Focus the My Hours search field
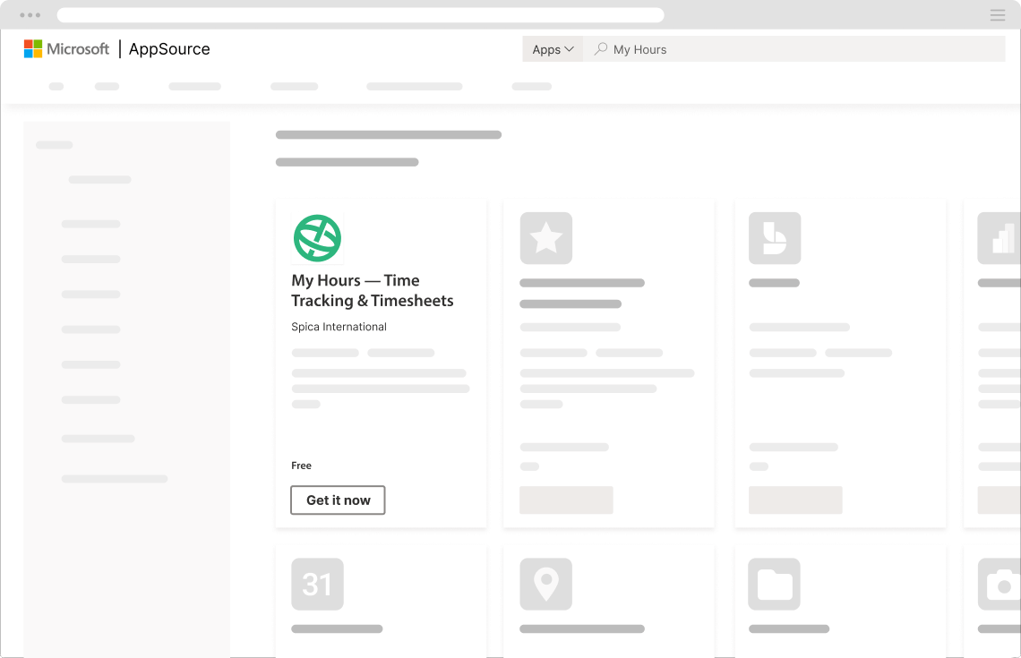Image resolution: width=1021 pixels, height=658 pixels. [794, 49]
